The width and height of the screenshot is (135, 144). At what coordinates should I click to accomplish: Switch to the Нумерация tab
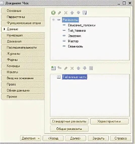click(x=23, y=35)
